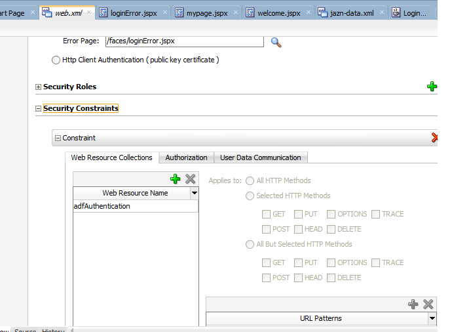The image size is (471, 332).
Task: Check POST under Selected HTTP Methods
Action: click(x=266, y=229)
